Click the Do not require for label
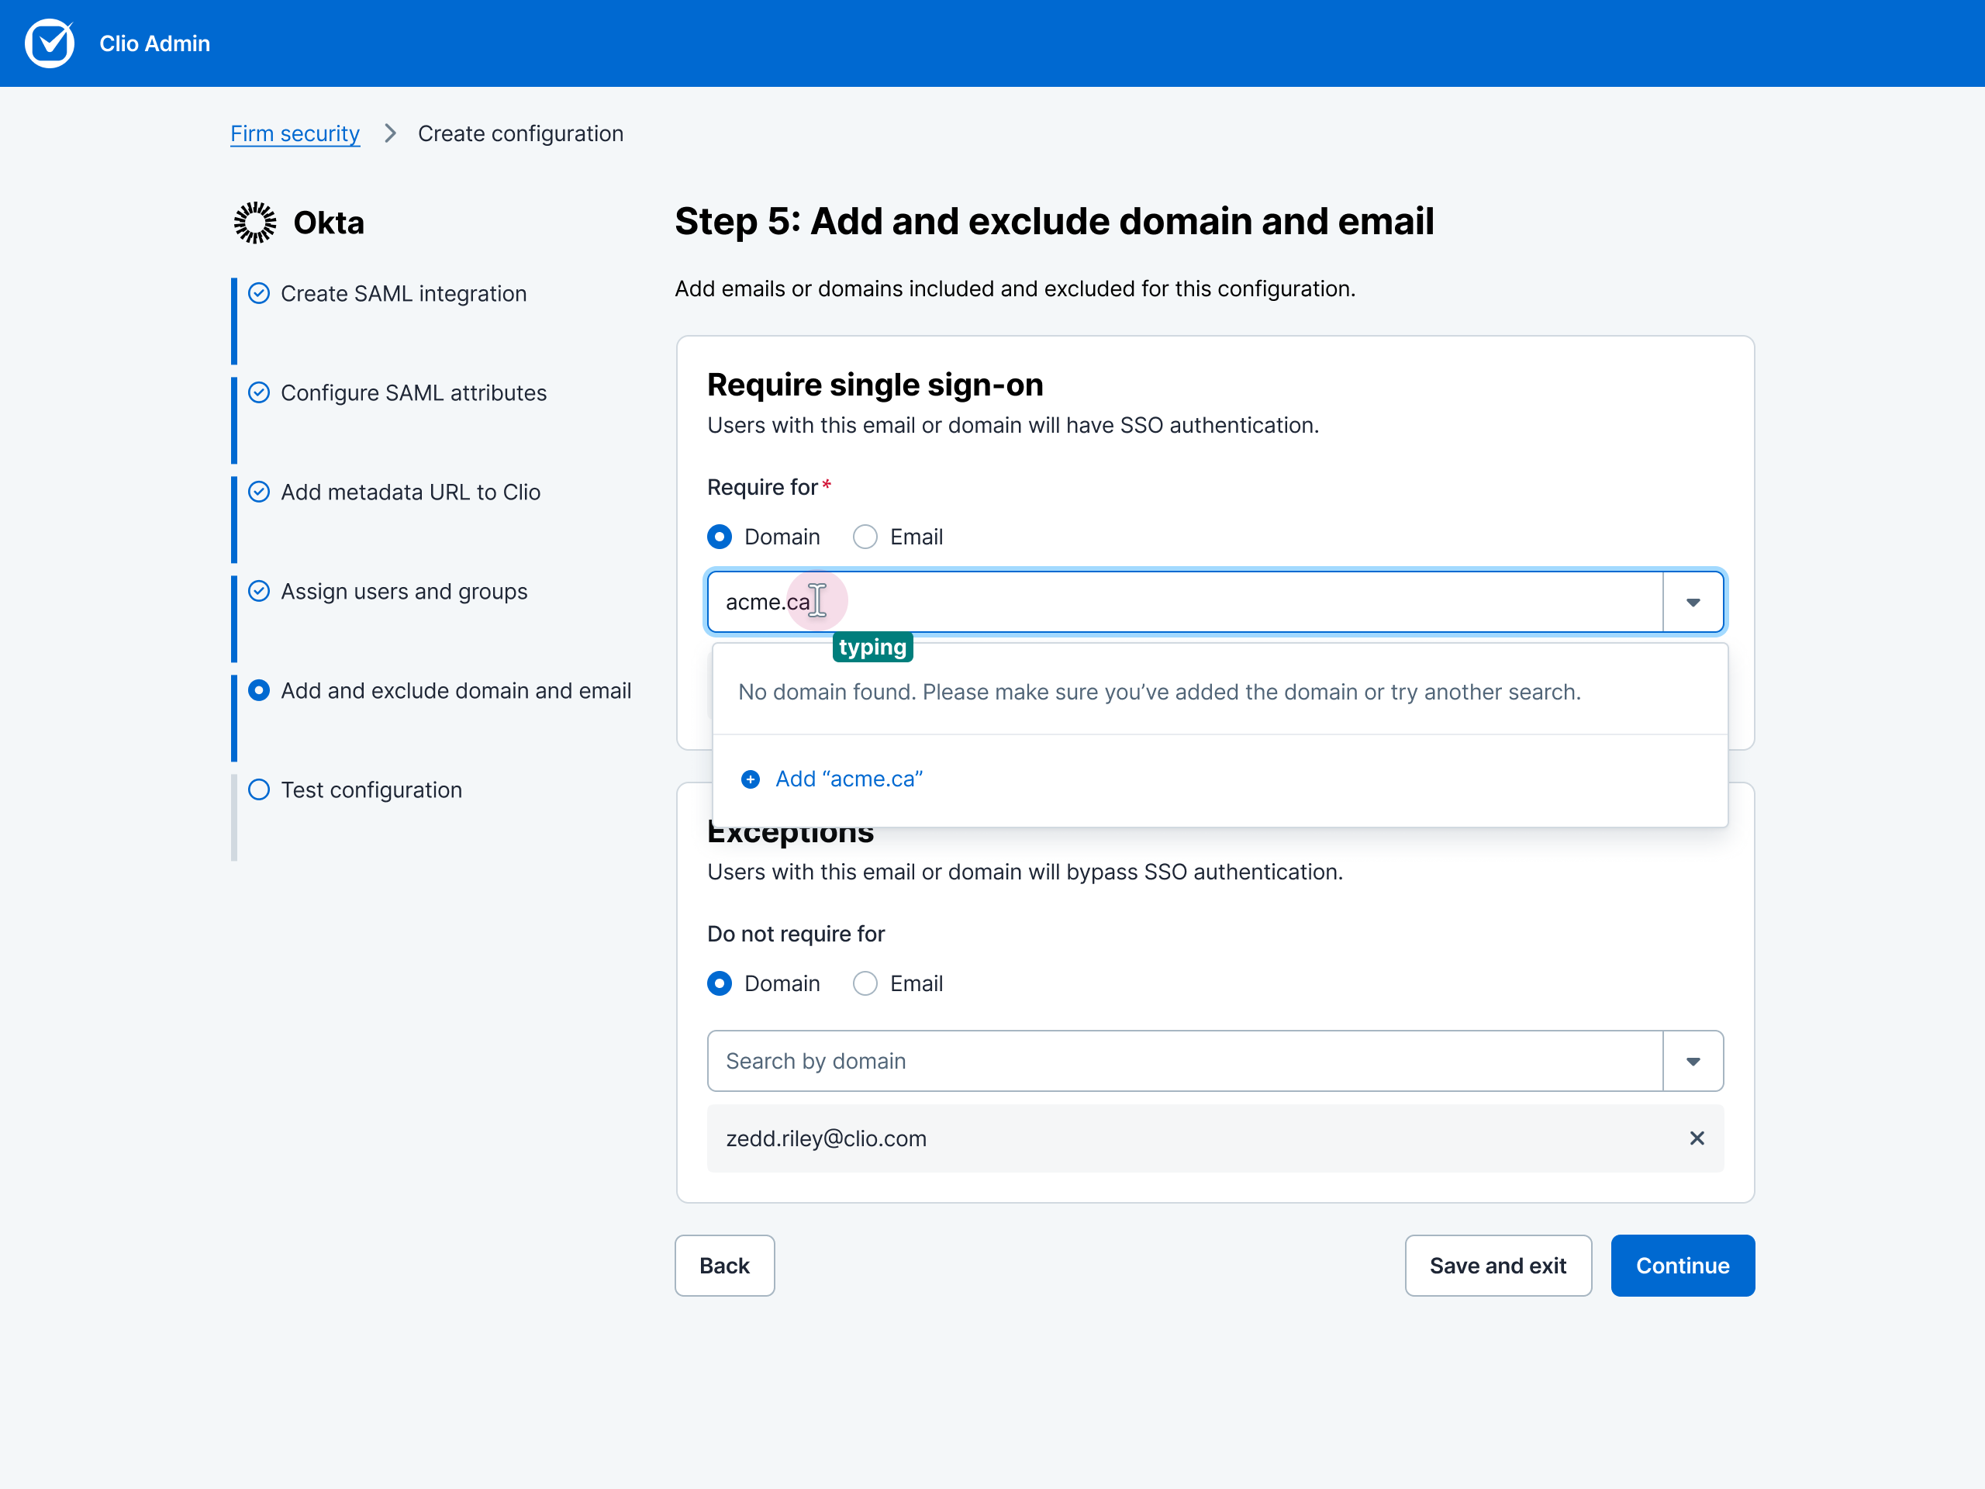The image size is (1985, 1489). coord(796,934)
